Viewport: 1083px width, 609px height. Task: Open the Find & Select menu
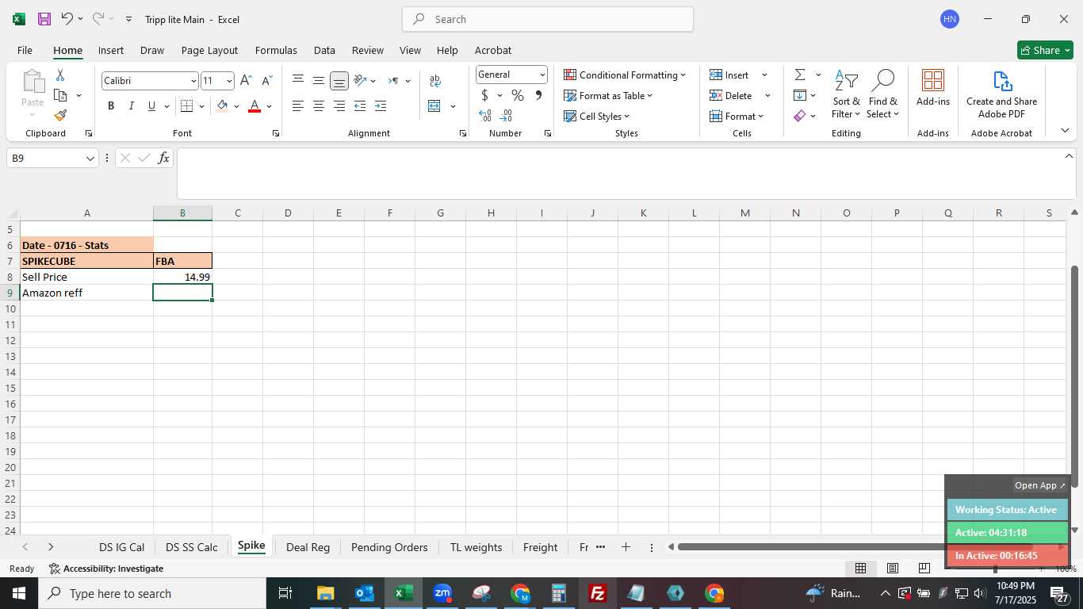pyautogui.click(x=882, y=94)
